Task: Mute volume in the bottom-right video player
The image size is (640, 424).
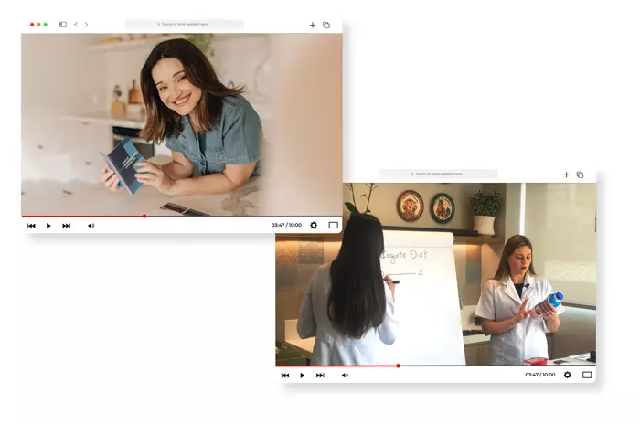Action: [x=345, y=376]
